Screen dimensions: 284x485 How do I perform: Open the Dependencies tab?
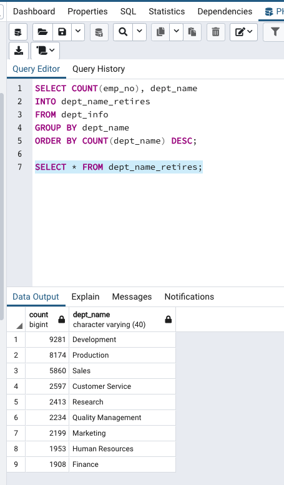tap(225, 11)
